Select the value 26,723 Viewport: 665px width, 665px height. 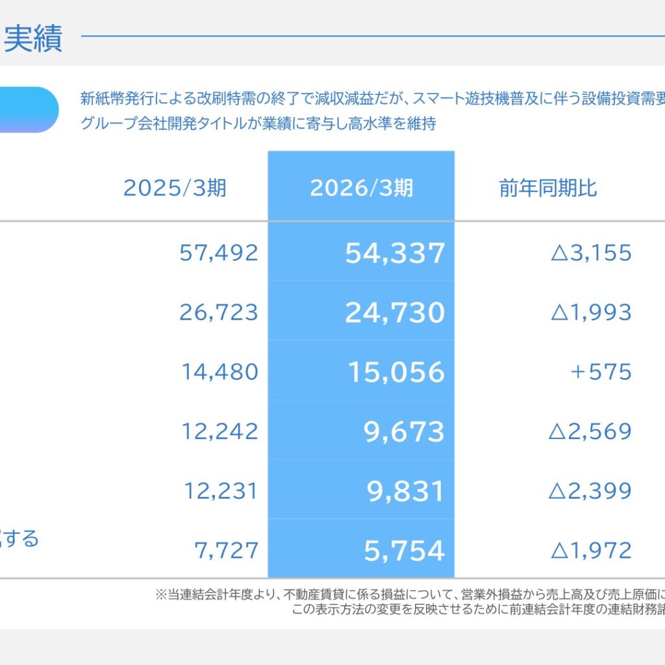click(x=219, y=312)
